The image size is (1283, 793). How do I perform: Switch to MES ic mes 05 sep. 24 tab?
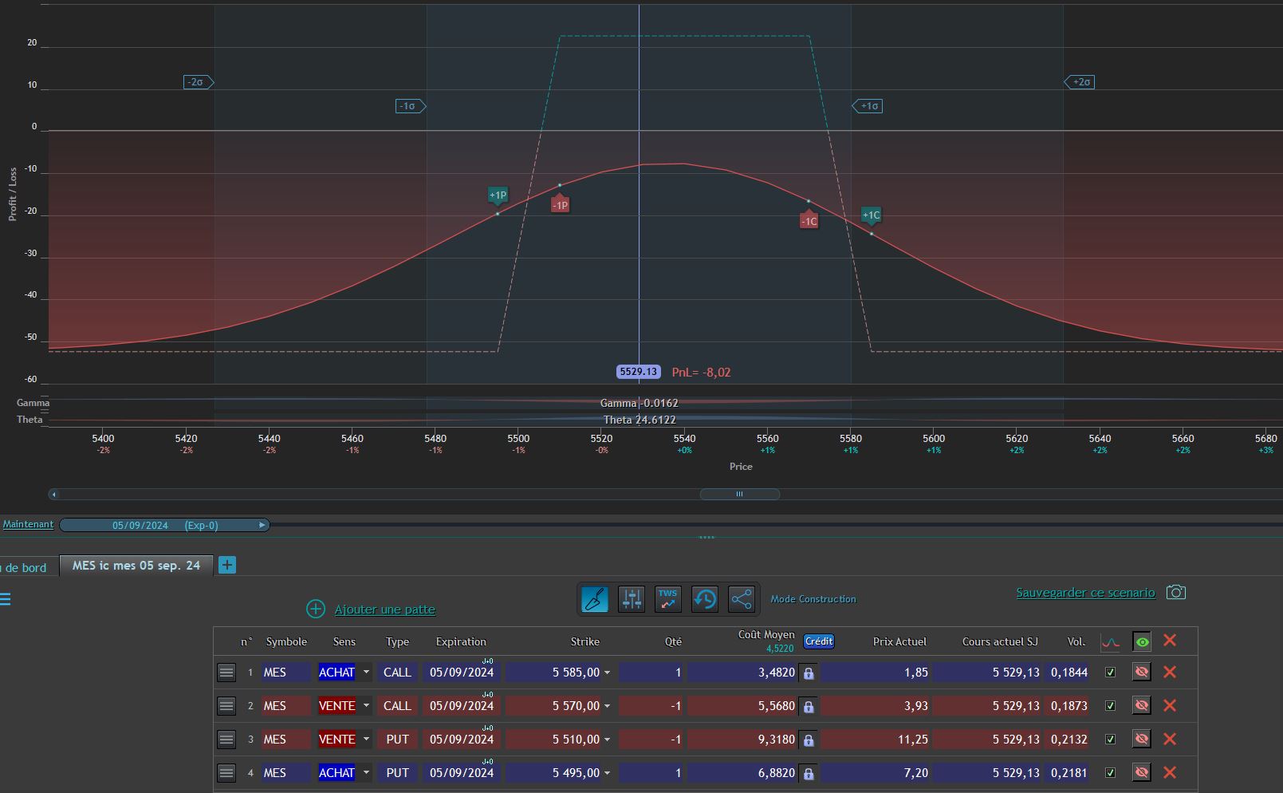136,566
